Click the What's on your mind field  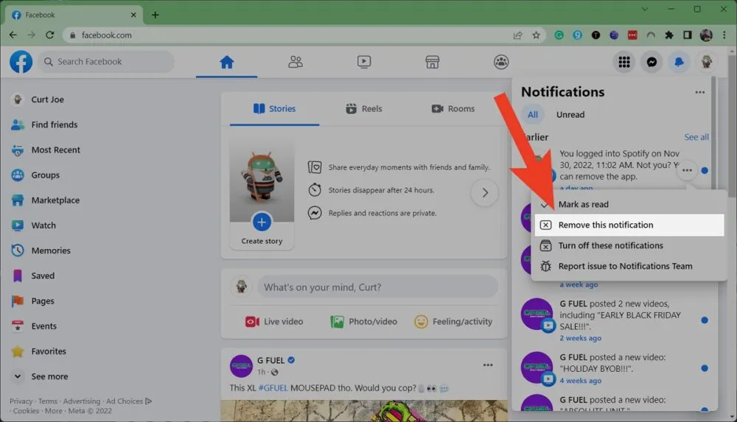[377, 287]
